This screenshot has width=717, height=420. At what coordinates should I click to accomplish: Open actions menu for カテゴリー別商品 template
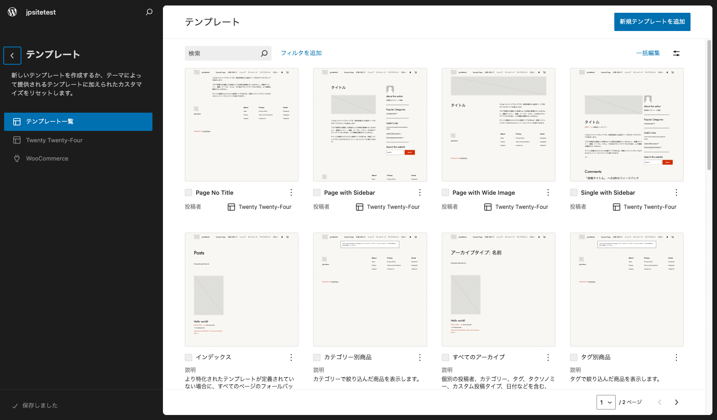coord(420,358)
